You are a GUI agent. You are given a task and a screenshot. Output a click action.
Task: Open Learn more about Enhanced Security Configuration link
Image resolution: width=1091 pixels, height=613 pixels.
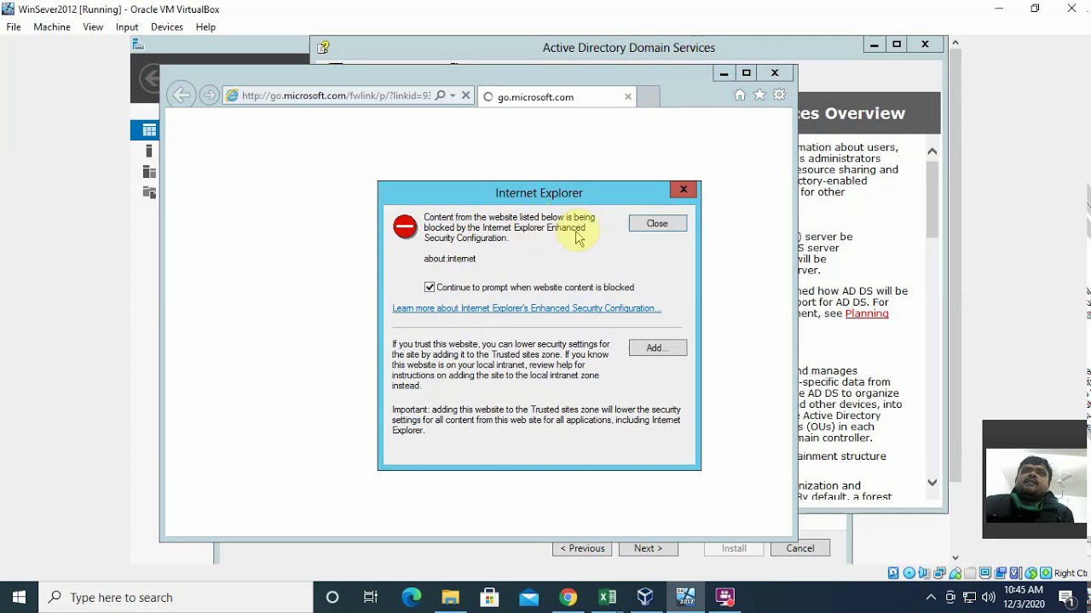coord(527,308)
